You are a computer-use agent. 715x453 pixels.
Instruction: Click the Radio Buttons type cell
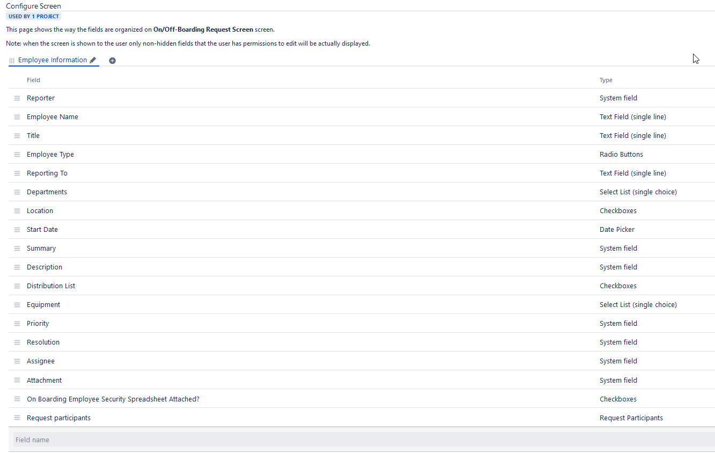point(621,155)
